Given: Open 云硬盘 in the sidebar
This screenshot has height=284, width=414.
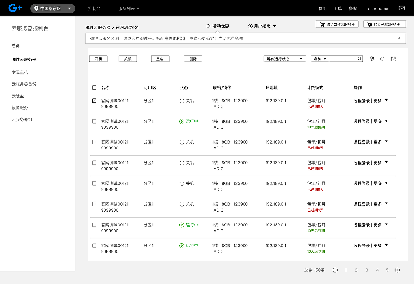Looking at the screenshot, I should point(18,96).
